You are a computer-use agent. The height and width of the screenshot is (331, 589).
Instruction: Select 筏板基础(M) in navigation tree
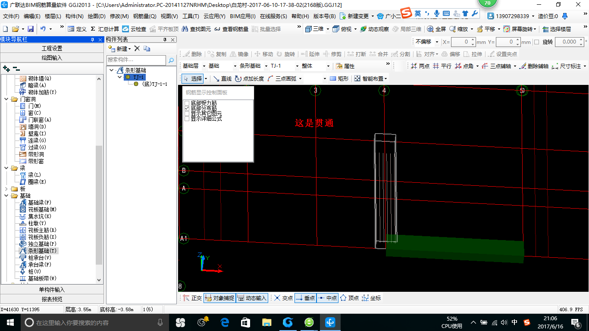38,209
